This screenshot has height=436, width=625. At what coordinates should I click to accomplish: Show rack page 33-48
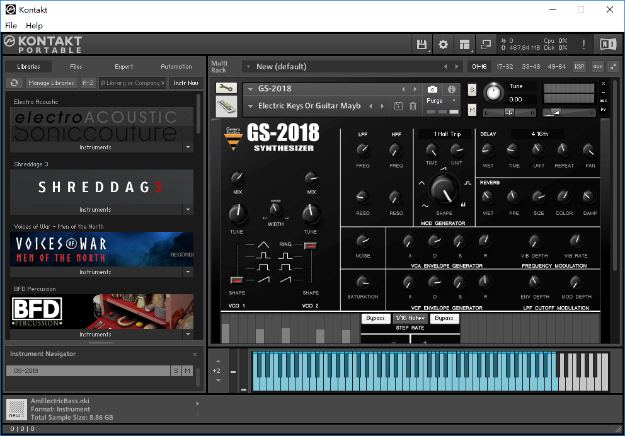(x=531, y=67)
